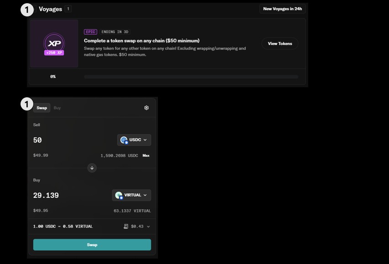This screenshot has height=264, width=389.
Task: Click the 1,590.2698 USDC balance text
Action: (119, 156)
